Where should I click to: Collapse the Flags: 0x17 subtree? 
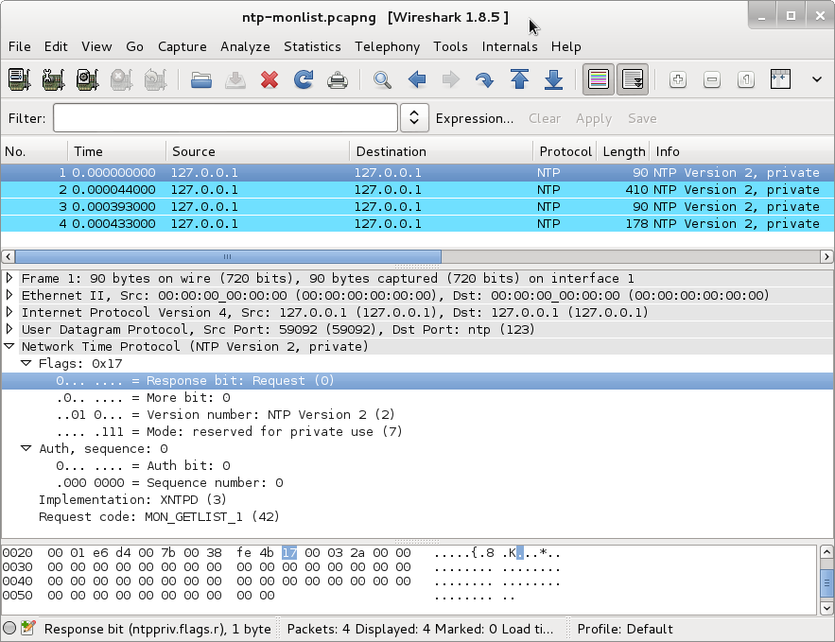(26, 363)
